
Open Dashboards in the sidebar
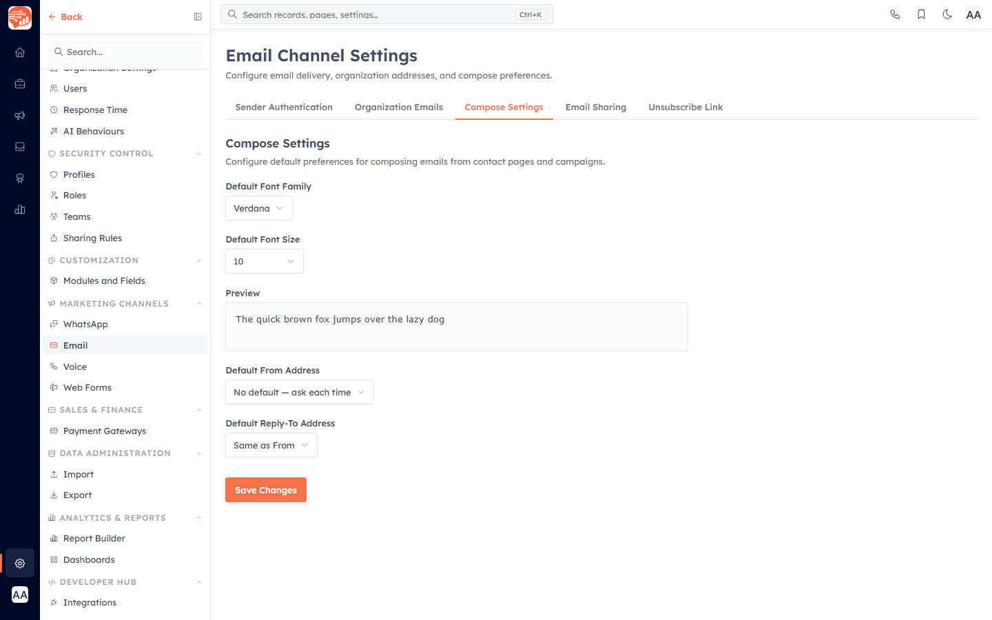(x=125, y=560)
